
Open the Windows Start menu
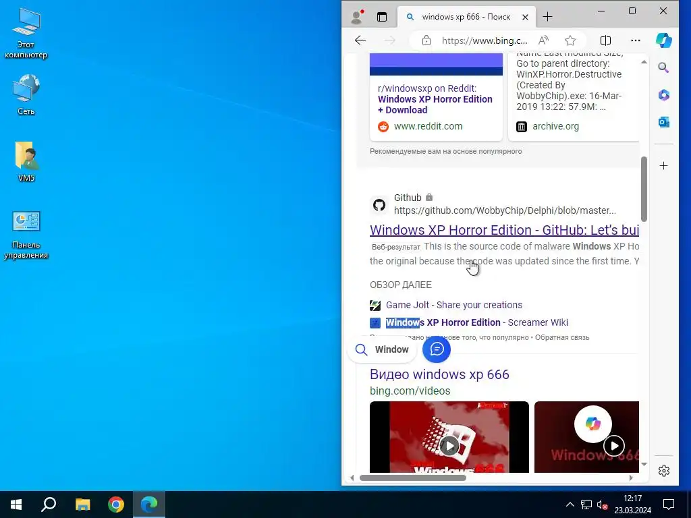click(x=16, y=505)
